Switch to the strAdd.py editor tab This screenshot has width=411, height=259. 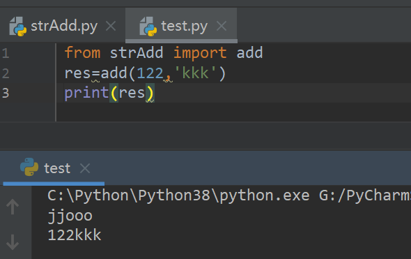64,26
